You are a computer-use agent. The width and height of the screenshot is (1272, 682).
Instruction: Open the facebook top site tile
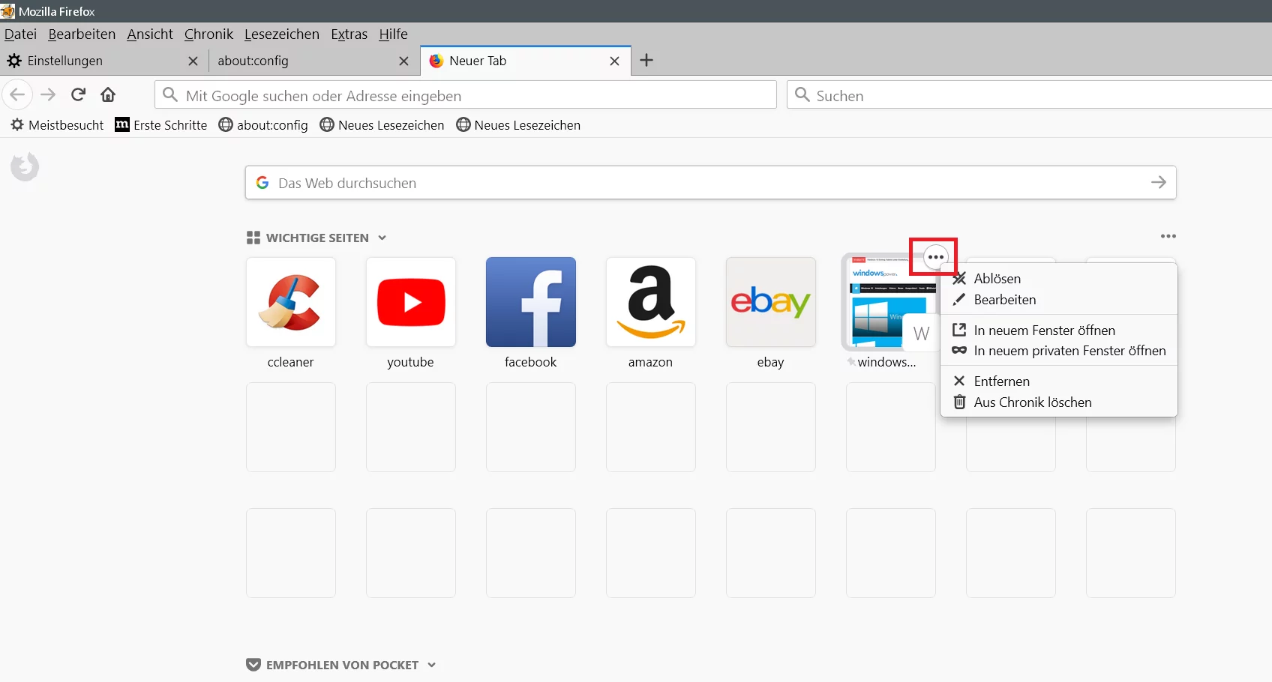pos(530,303)
